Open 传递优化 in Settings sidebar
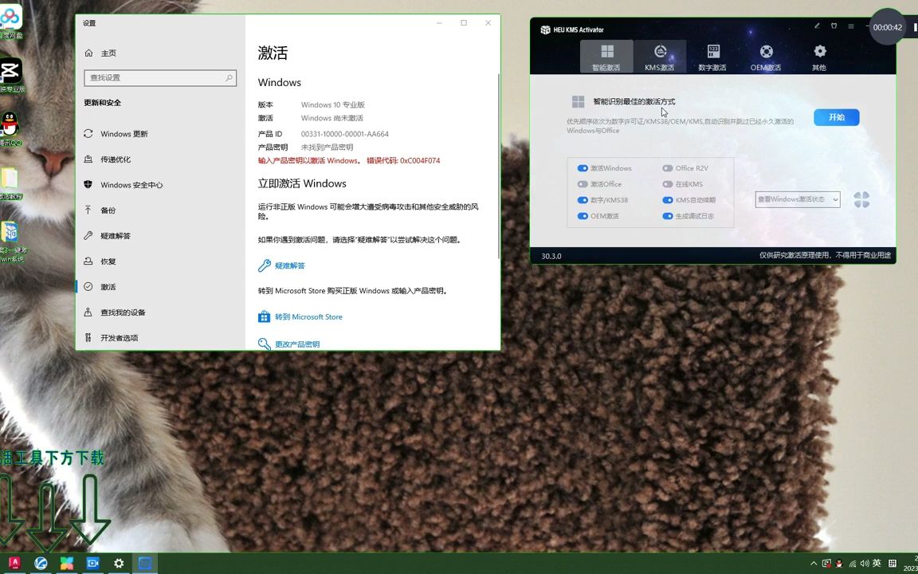 point(160,159)
